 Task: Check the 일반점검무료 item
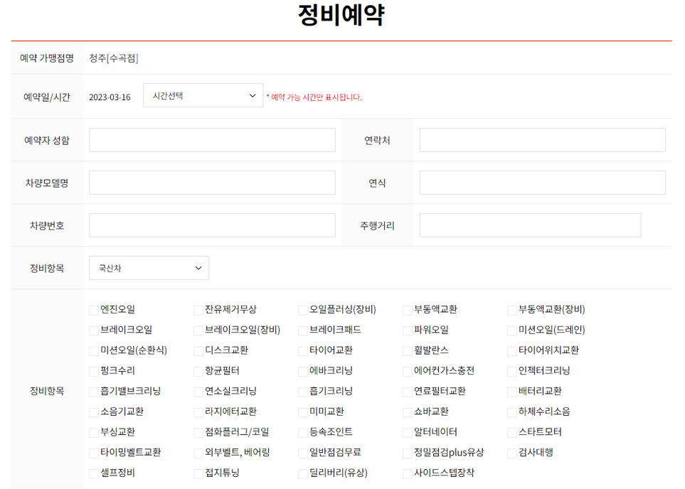coord(303,453)
